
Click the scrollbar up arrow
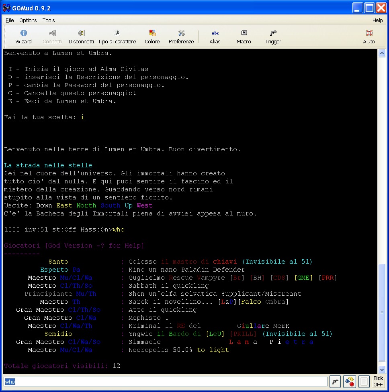[x=382, y=53]
